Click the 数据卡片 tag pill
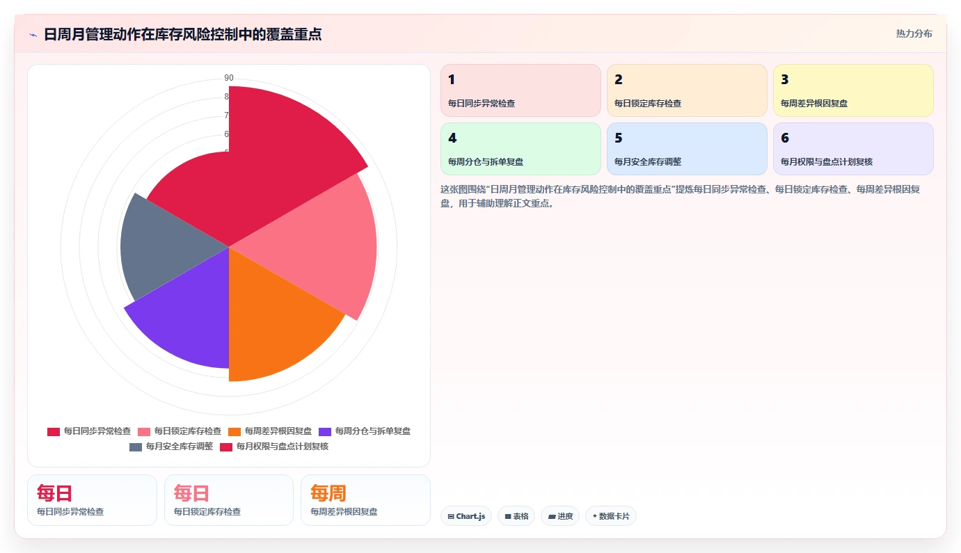Viewport: 961px width, 553px height. [x=611, y=516]
